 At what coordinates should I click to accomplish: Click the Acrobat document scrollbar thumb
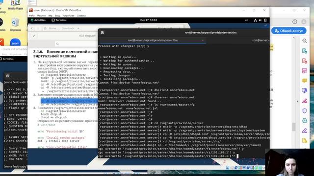coord(294,127)
